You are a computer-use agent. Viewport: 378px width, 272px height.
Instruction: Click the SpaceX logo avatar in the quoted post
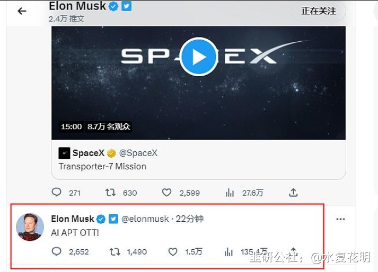[64, 153]
